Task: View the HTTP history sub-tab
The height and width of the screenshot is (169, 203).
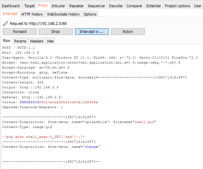Action: pos(32,14)
